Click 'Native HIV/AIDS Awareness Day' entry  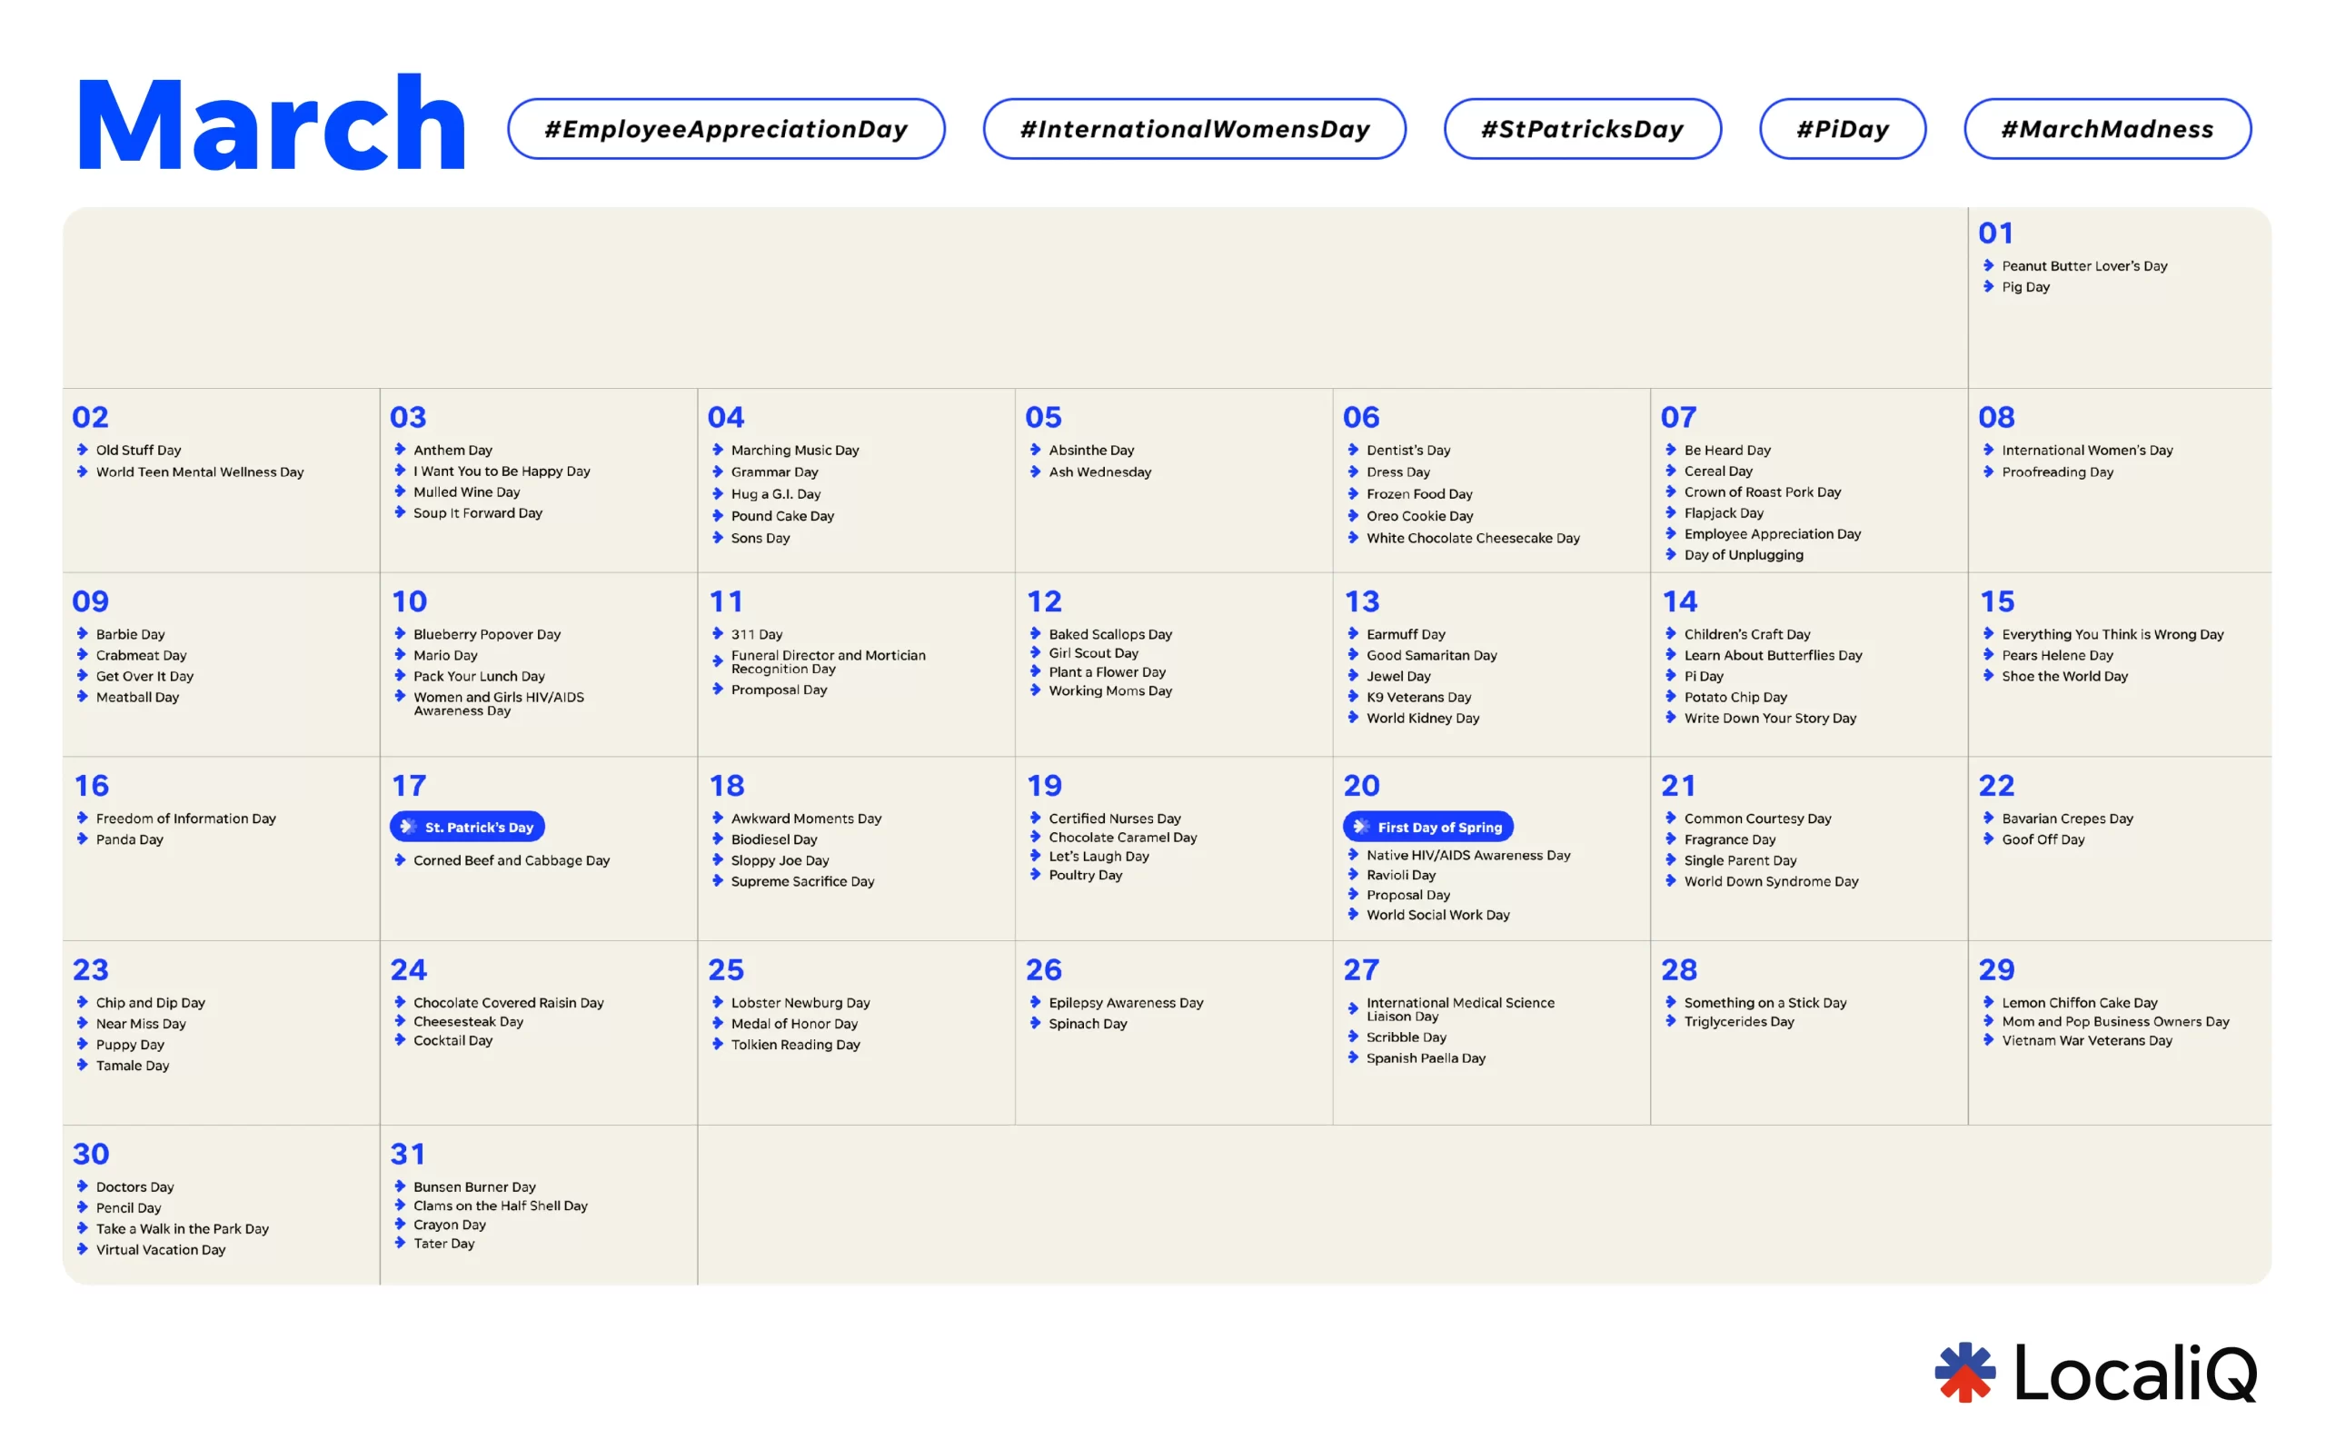pyautogui.click(x=1468, y=855)
